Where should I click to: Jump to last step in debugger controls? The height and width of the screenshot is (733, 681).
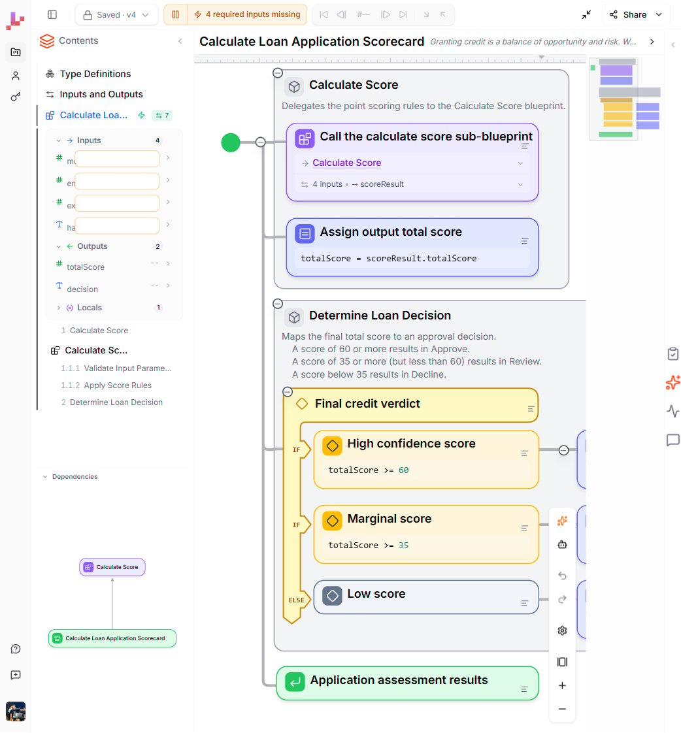point(403,14)
